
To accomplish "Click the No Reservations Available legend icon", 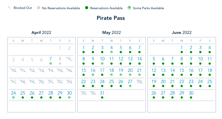I will tap(38, 8).
